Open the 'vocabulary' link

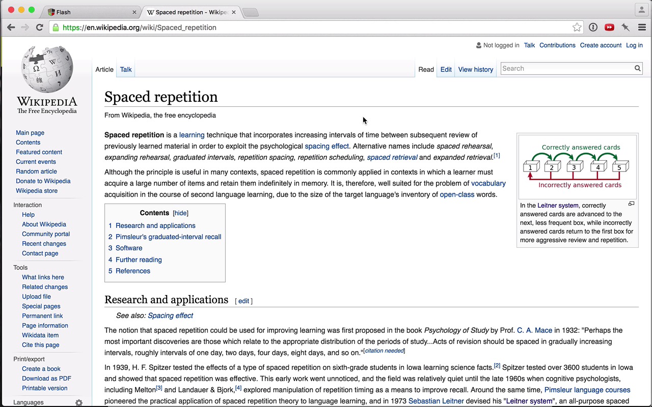click(488, 183)
